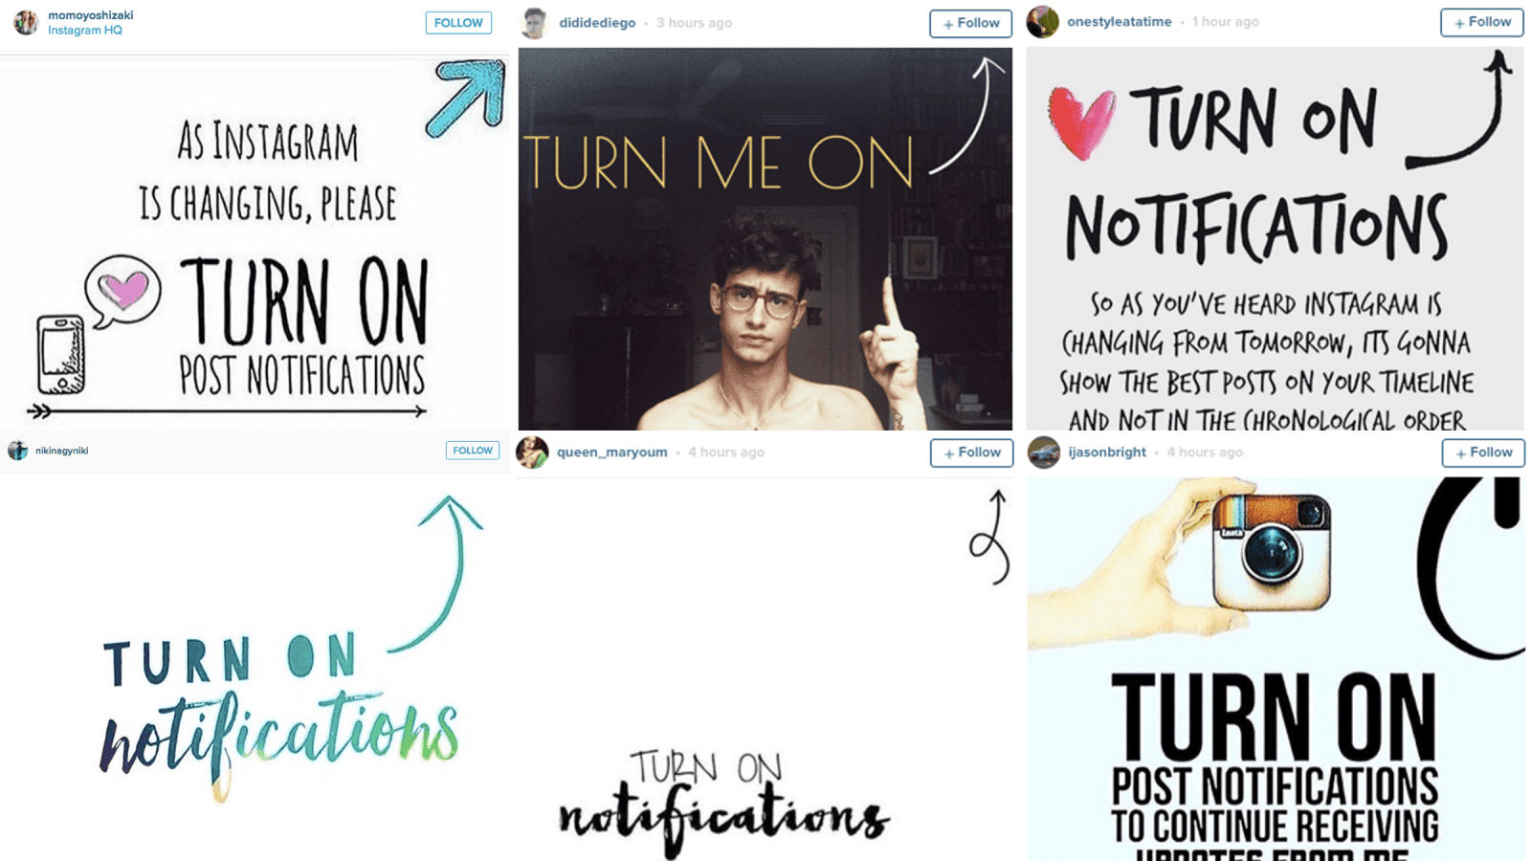Open the dididediego username link

pos(597,23)
